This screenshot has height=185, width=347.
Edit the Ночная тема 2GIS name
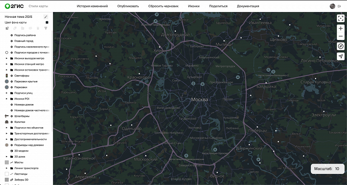[x=46, y=16]
